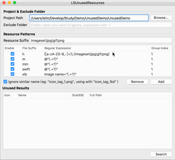This screenshot has height=160, width=175.
Task: Sort results by Name column header
Action: tap(22, 95)
